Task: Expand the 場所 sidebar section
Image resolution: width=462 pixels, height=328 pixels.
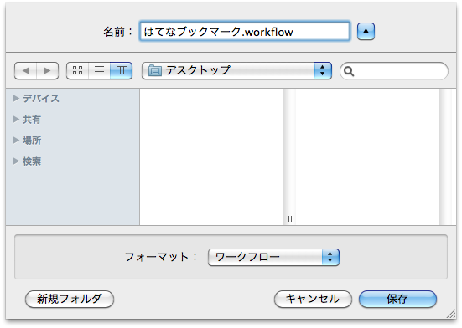Action: pyautogui.click(x=16, y=141)
